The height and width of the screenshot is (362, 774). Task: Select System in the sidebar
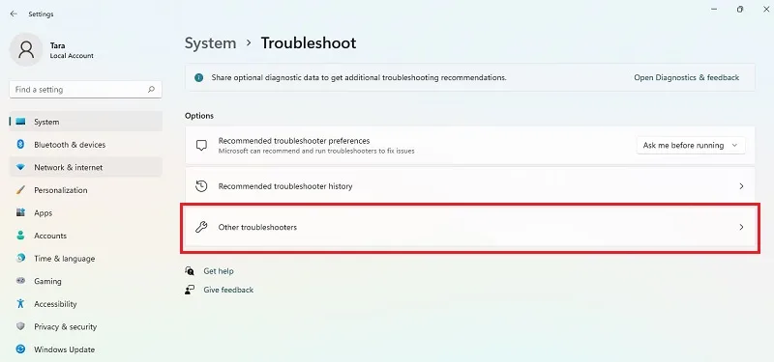tap(86, 122)
